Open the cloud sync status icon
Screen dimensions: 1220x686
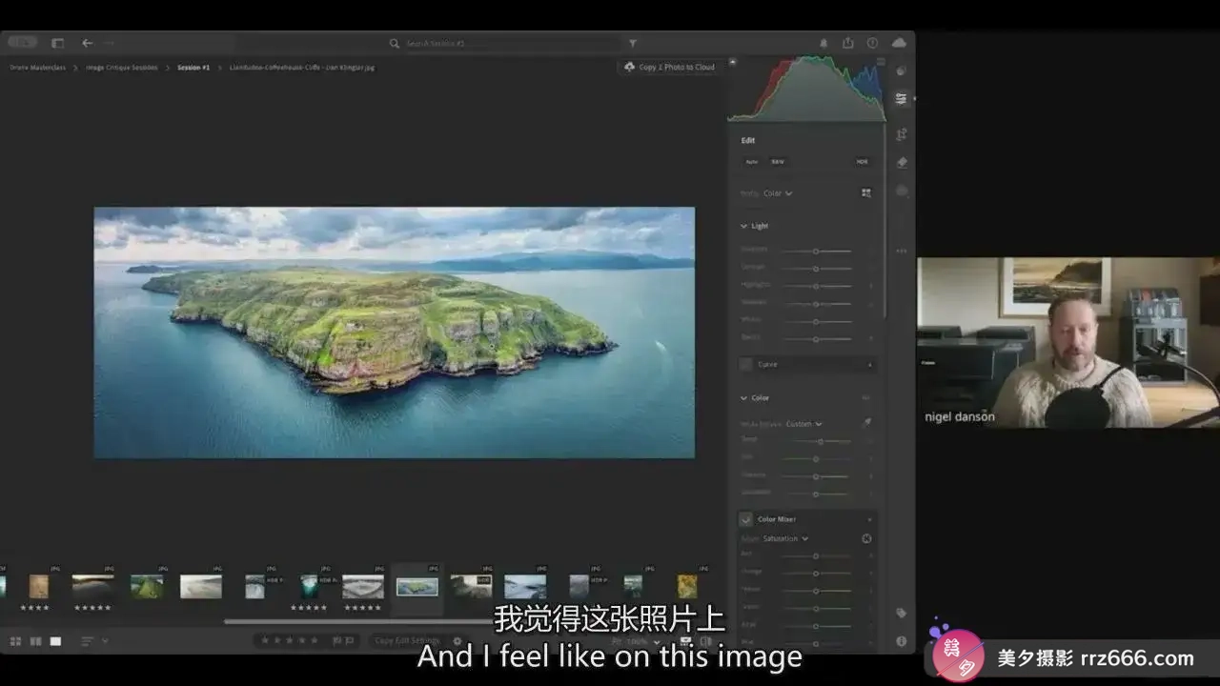[899, 43]
